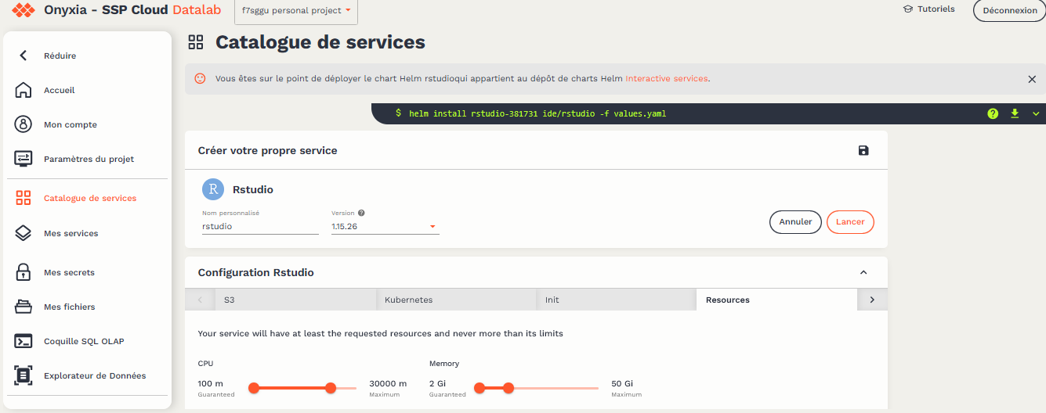Click the CPU maximum slider handle

click(x=331, y=388)
